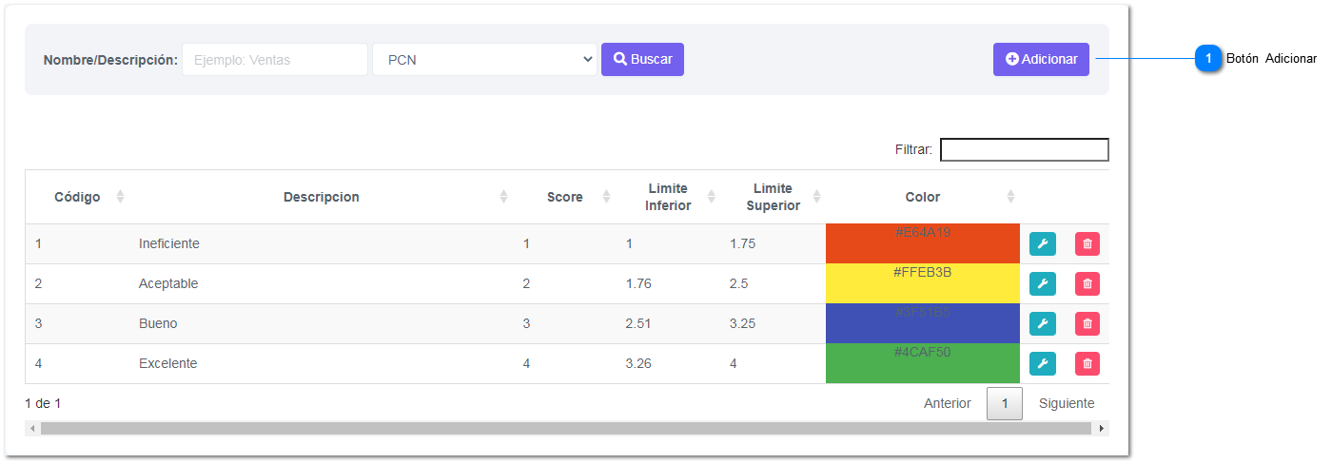The image size is (1332, 464).
Task: Sort table by Código column arrows
Action: point(120,197)
